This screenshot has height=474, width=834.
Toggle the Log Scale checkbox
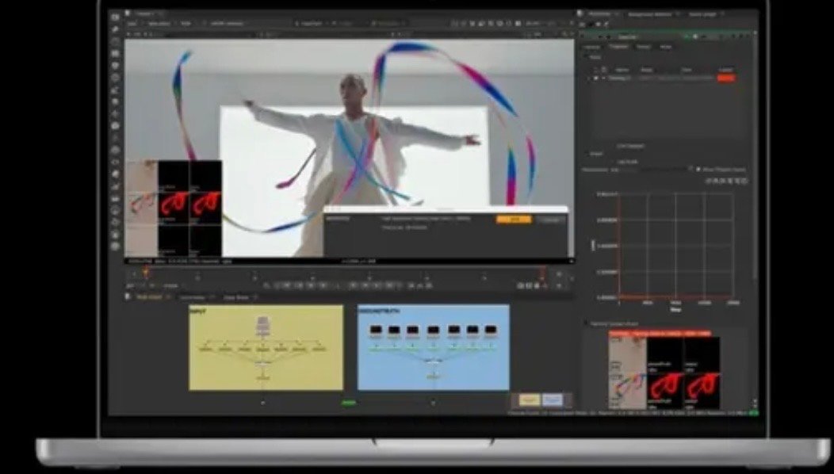click(x=614, y=162)
